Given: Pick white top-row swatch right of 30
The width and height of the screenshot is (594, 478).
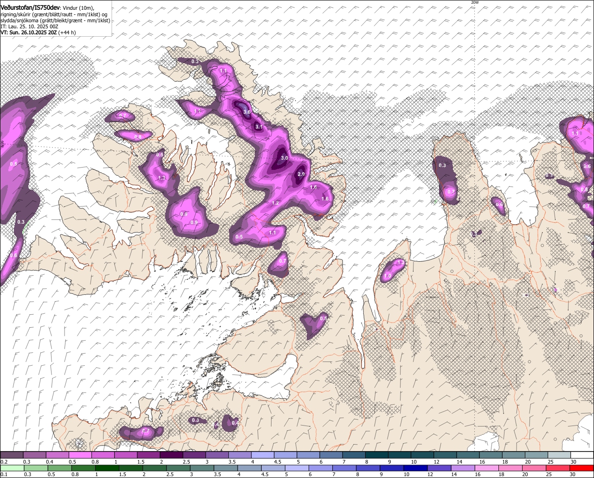Looking at the screenshot, I should (x=582, y=455).
